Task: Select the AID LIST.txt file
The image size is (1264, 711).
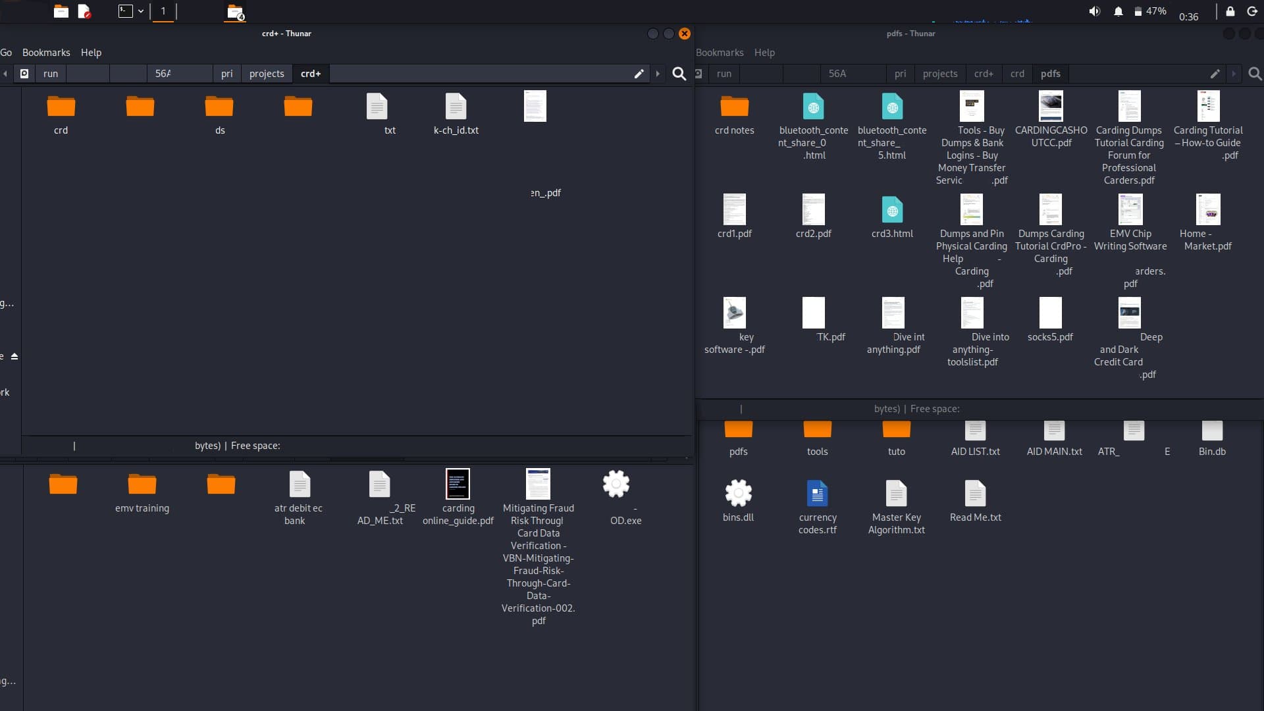Action: click(975, 438)
